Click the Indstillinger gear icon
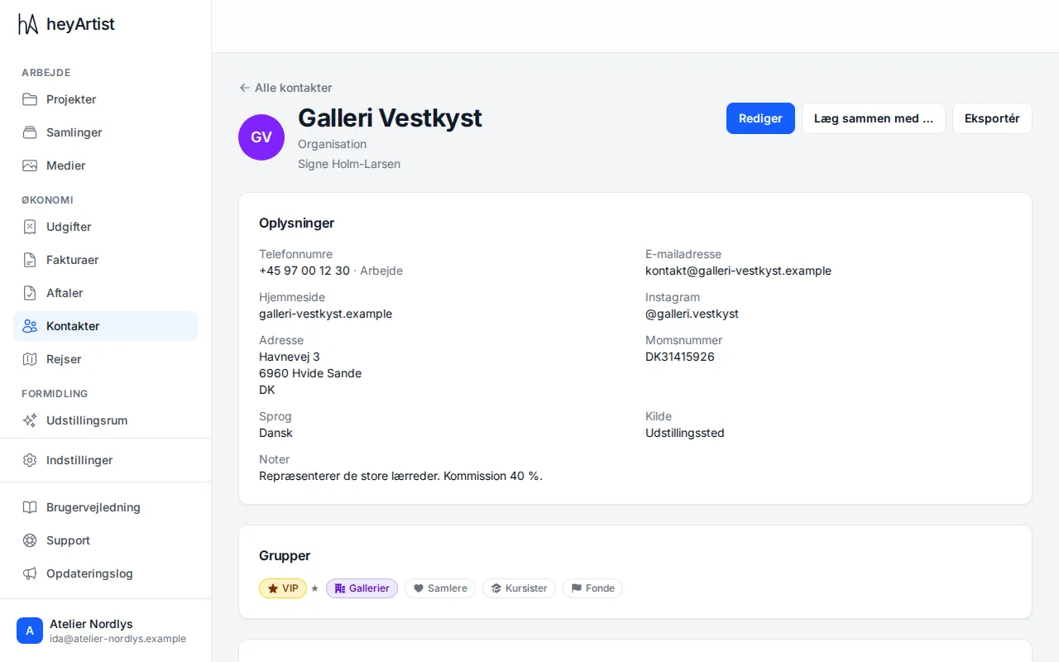Image resolution: width=1059 pixels, height=662 pixels. (x=30, y=460)
